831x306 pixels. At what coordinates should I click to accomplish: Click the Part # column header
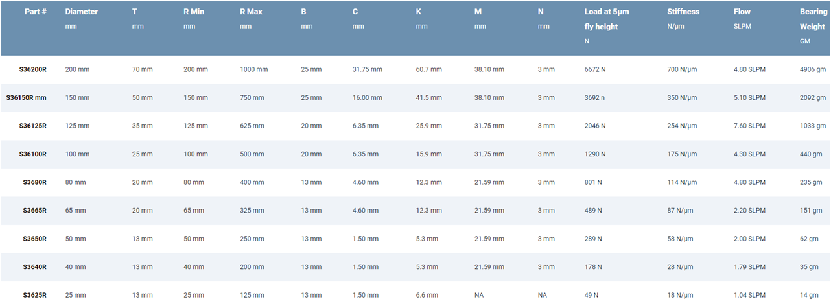(x=34, y=12)
